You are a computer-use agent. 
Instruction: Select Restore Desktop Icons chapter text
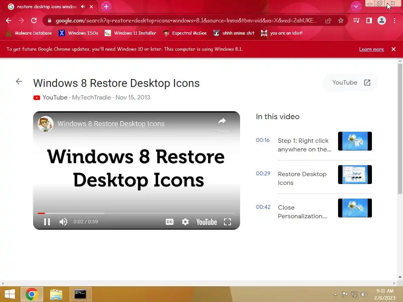pos(302,179)
